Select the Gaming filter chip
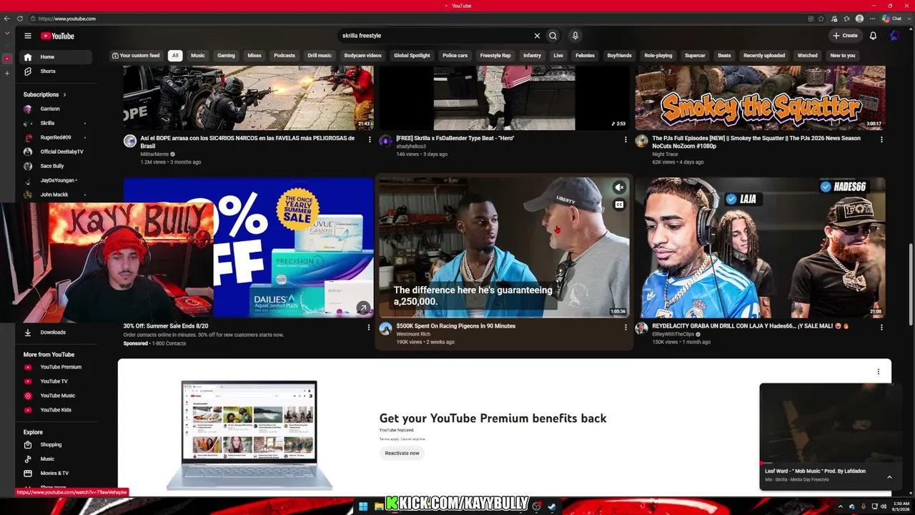915x515 pixels. click(226, 56)
